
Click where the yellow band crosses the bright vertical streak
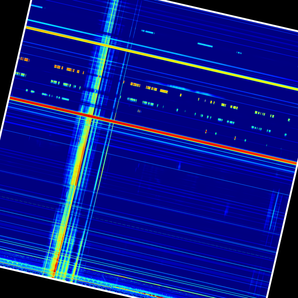[106, 46]
